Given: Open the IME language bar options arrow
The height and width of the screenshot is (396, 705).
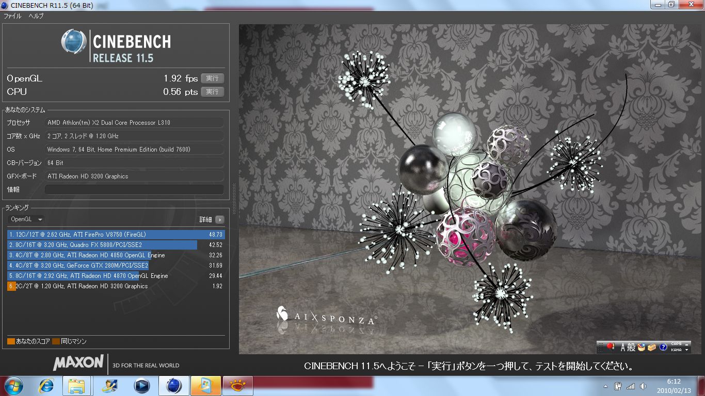Looking at the screenshot, I should [x=687, y=350].
